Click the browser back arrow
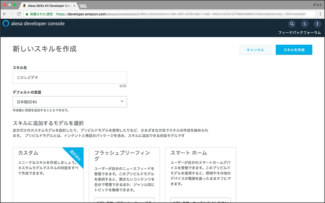The height and width of the screenshot is (203, 325). tap(4, 14)
